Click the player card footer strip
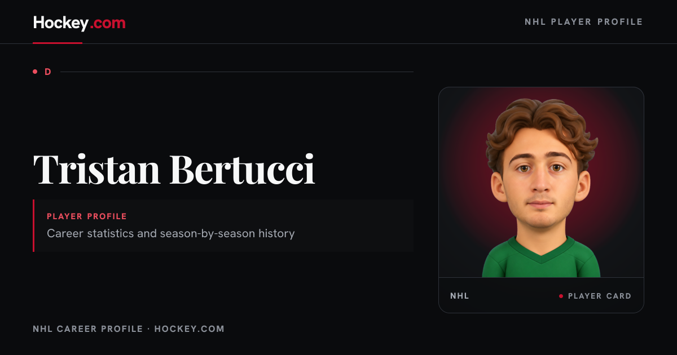677x355 pixels. point(541,295)
